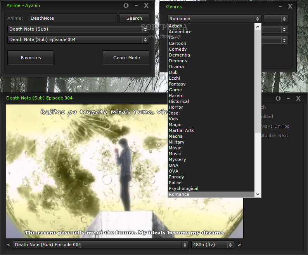The width and height of the screenshot is (308, 255).
Task: Pick Movie in the genre list
Action: point(211,148)
